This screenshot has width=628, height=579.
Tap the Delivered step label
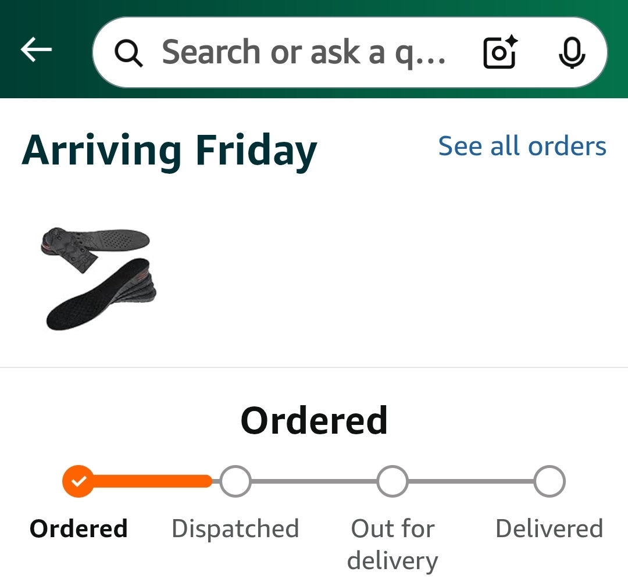pos(549,529)
